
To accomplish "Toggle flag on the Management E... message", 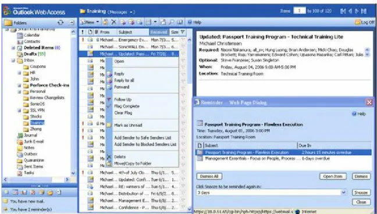I will point(183,200).
